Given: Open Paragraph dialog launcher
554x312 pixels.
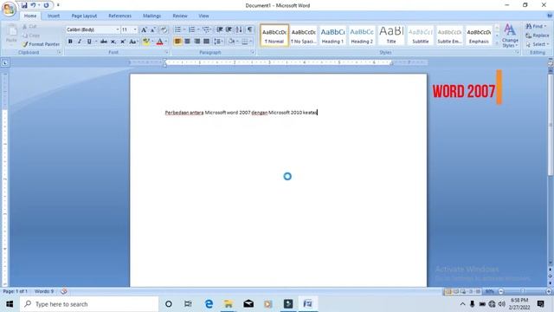Looking at the screenshot, I should 253,52.
